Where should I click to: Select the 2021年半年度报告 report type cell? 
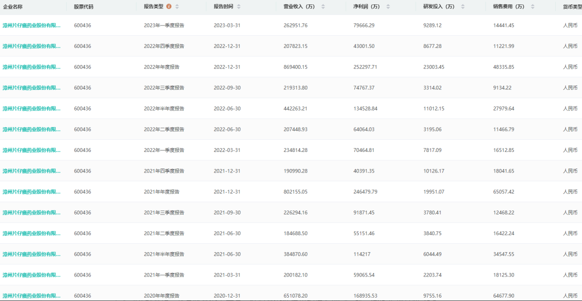coord(164,254)
